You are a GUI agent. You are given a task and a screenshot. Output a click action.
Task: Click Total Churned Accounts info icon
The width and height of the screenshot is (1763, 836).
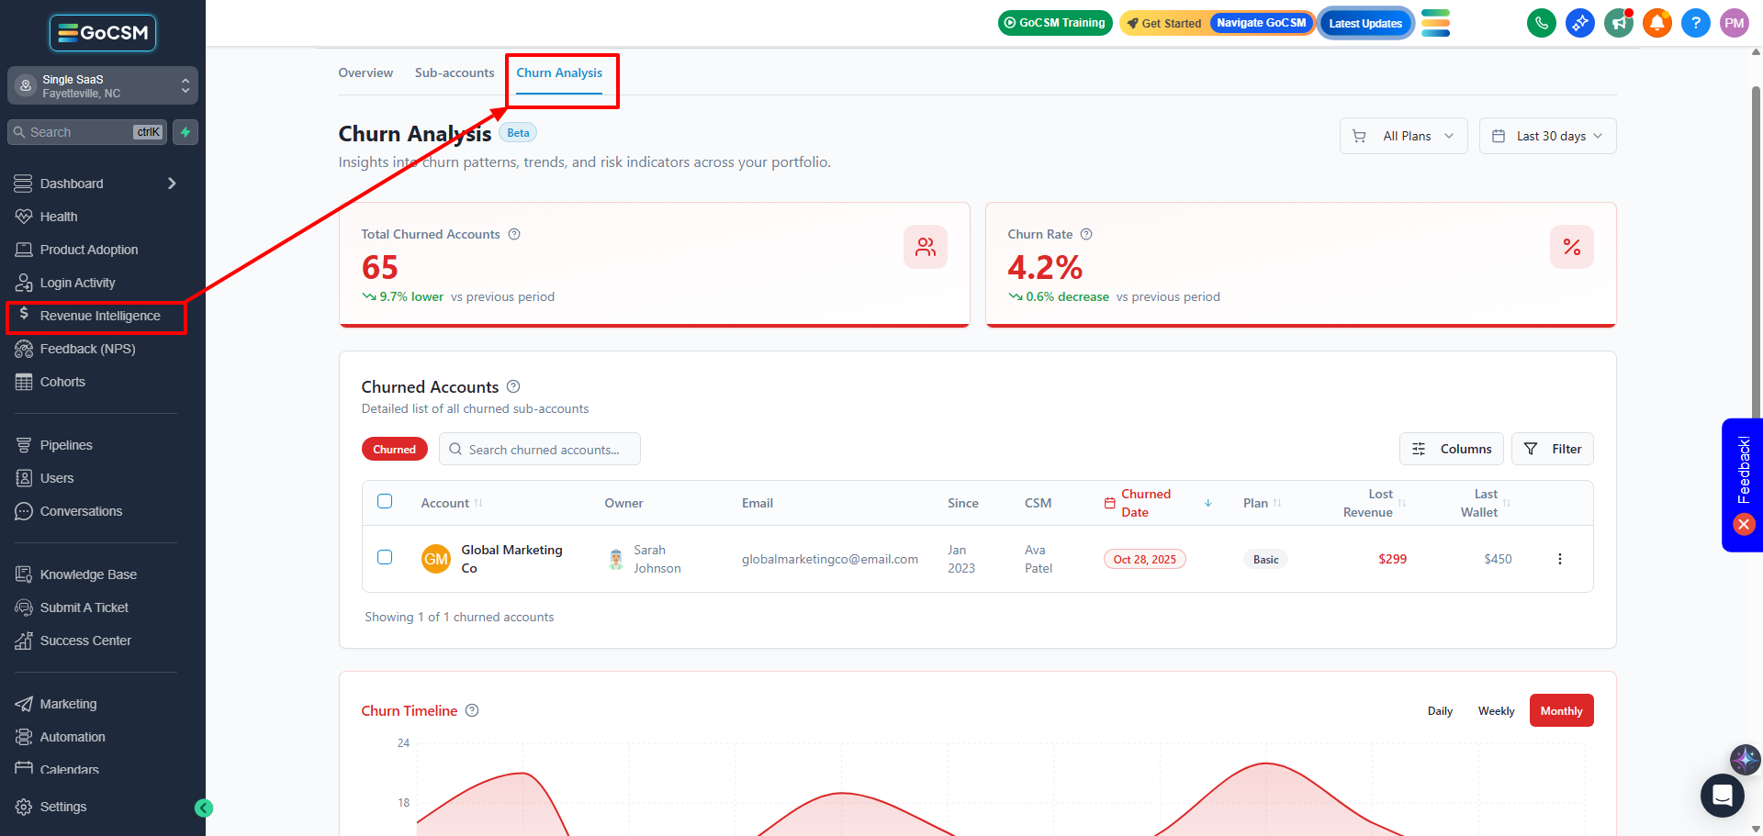pos(514,234)
